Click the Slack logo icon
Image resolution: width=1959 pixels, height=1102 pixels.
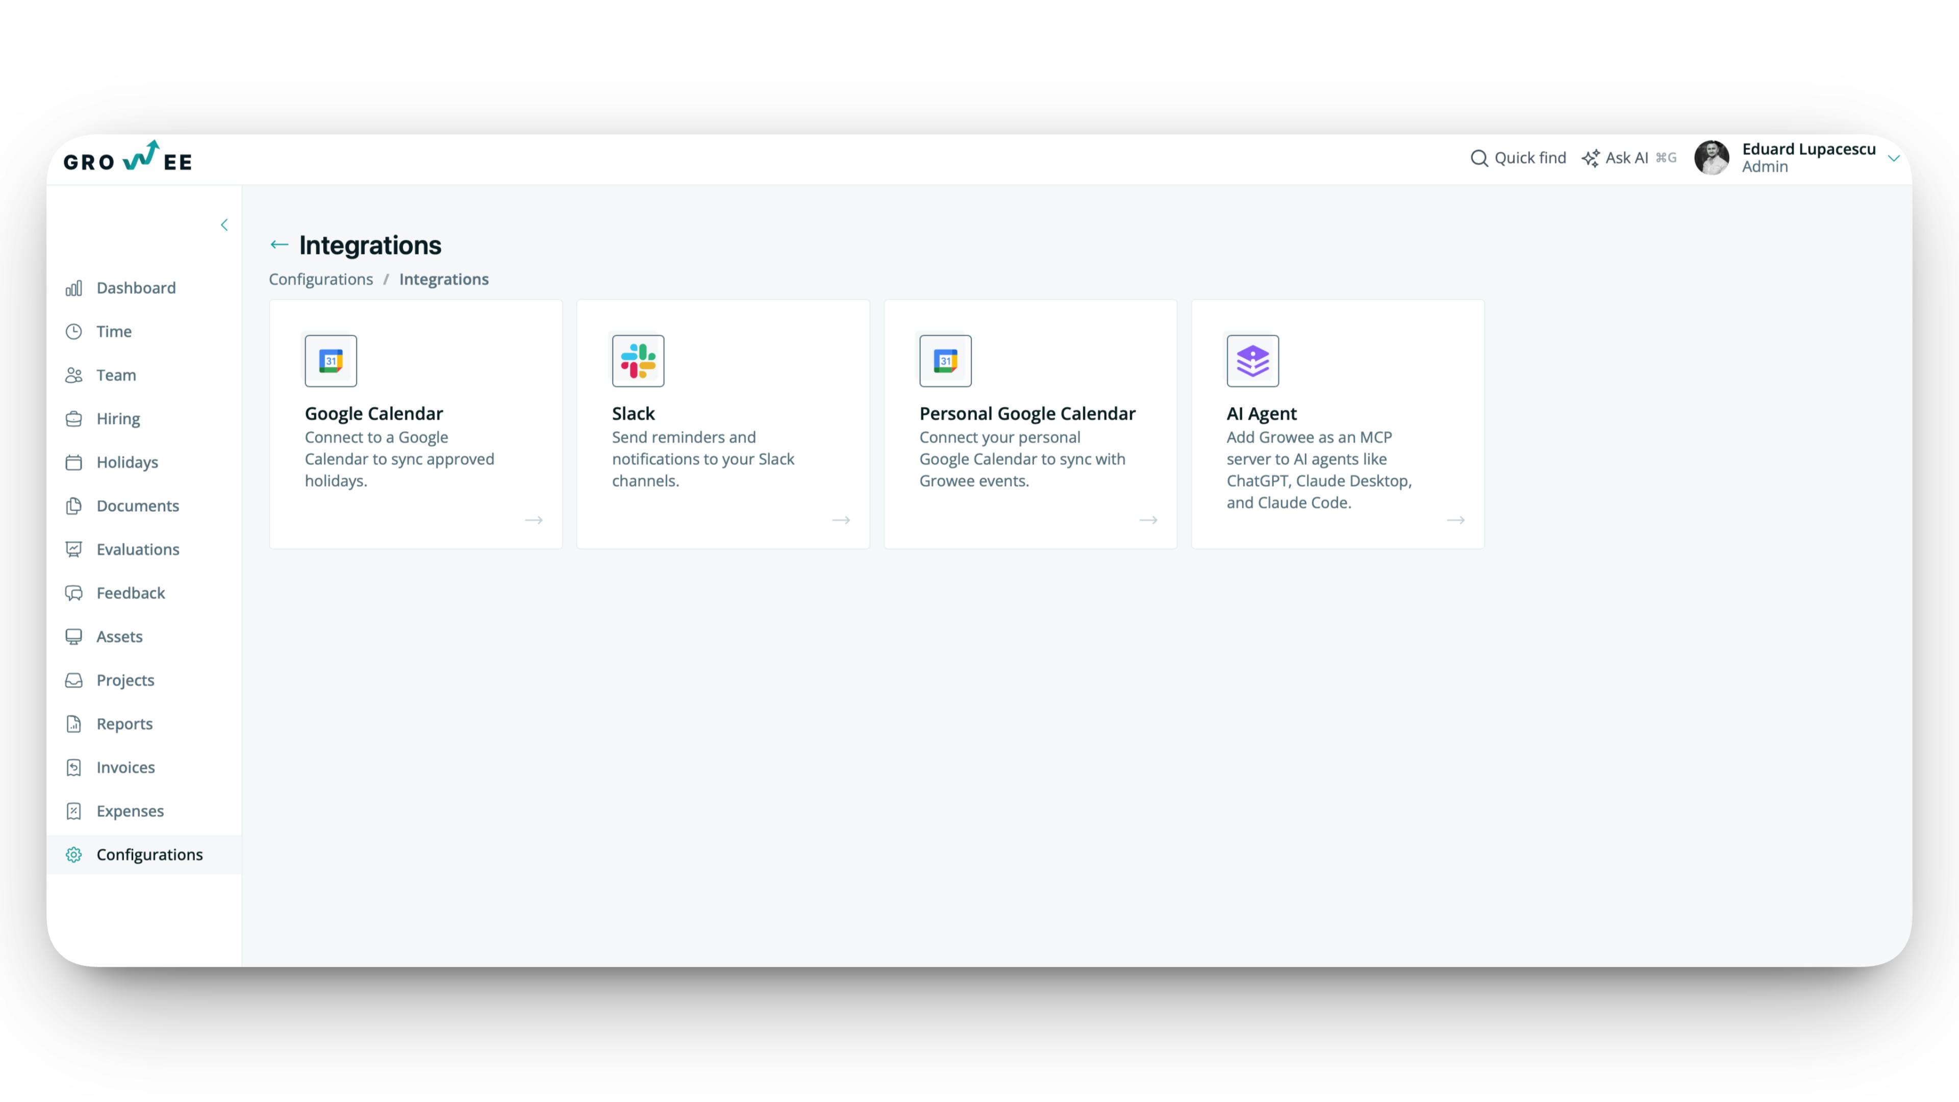[x=638, y=361]
